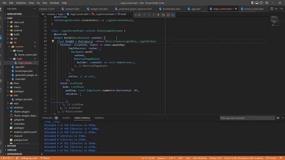Image resolution: width=285 pixels, height=160 pixels.
Task: Open Dart DevTools from status bar
Action: (199, 158)
